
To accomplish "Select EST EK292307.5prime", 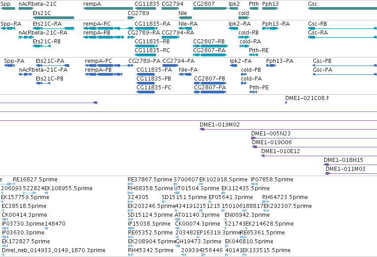I will (x=266, y=211).
